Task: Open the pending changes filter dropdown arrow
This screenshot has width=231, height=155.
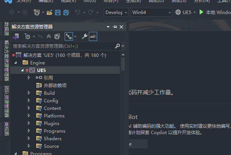Action: coord(34,36)
